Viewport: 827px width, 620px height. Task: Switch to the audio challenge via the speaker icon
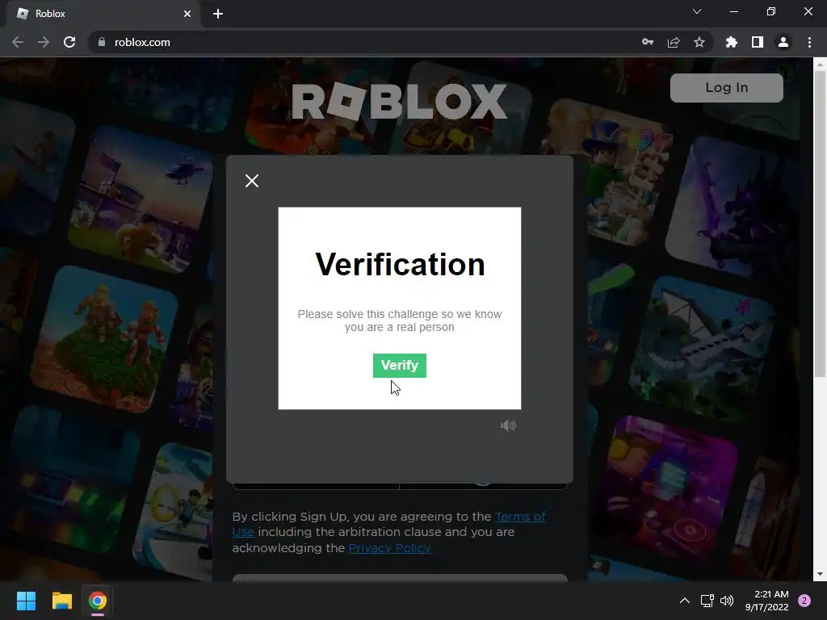coord(508,425)
